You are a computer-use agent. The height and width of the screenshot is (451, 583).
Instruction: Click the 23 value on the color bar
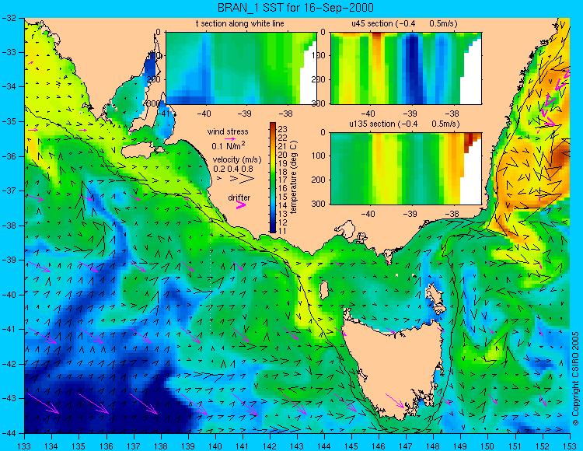283,129
